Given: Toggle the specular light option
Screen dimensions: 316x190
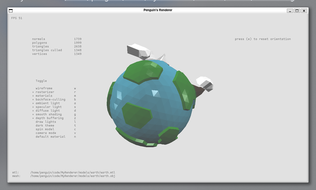Looking at the screenshot, I should (x=49, y=107).
